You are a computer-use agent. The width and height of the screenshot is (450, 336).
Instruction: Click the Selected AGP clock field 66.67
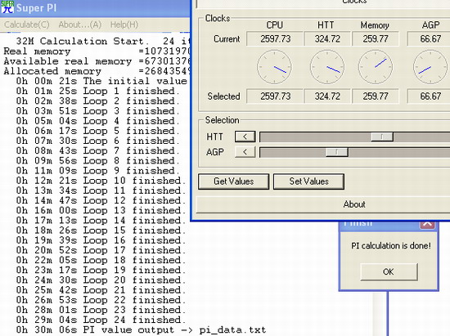coord(430,96)
